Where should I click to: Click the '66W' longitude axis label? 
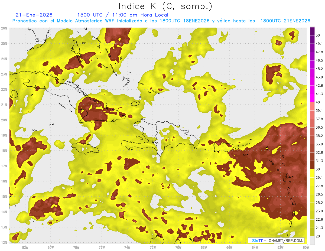pyautogui.click(x=229, y=247)
